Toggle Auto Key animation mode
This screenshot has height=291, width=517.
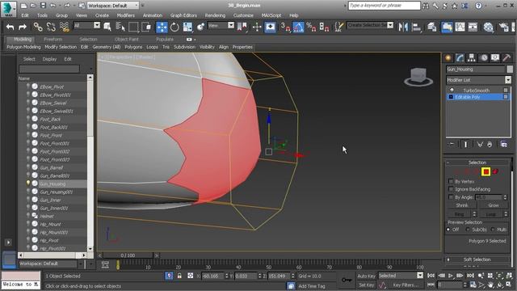[366, 276]
